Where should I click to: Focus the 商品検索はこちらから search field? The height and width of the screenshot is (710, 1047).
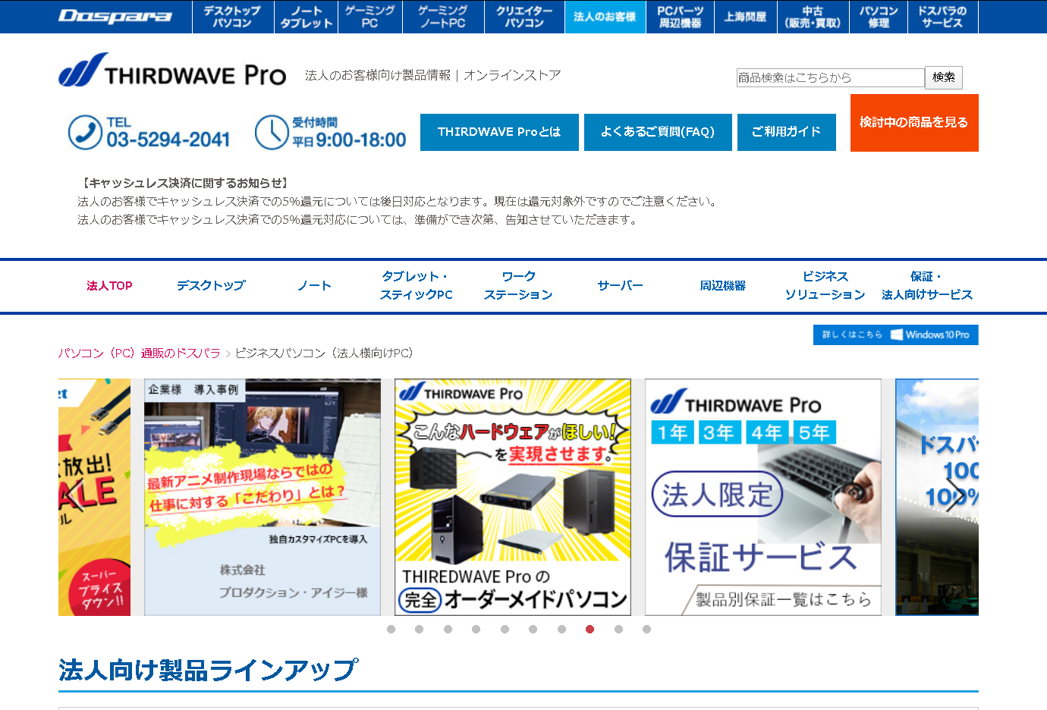click(x=831, y=77)
